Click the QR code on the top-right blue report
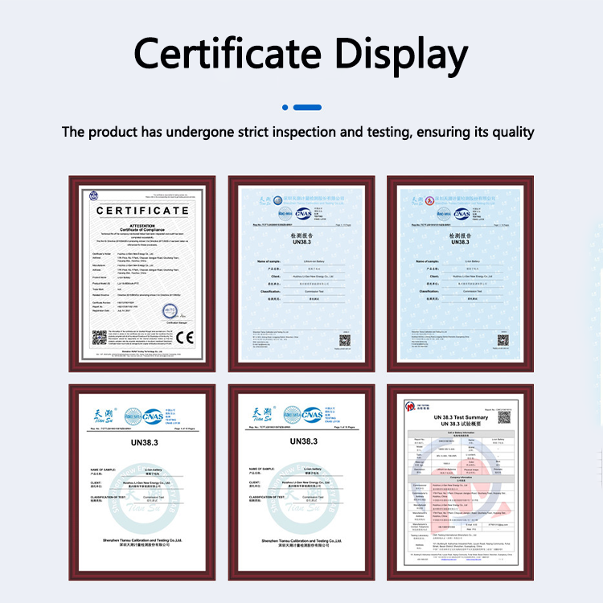The height and width of the screenshot is (603, 603). [503, 340]
